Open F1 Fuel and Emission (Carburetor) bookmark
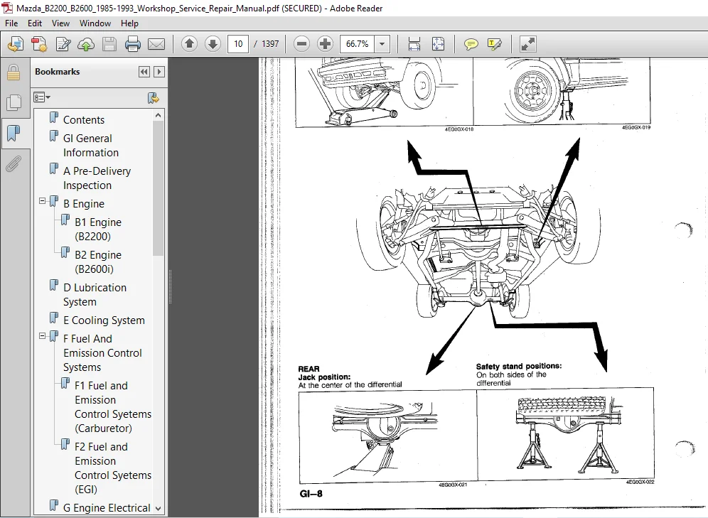Image resolution: width=708 pixels, height=518 pixels. point(113,407)
